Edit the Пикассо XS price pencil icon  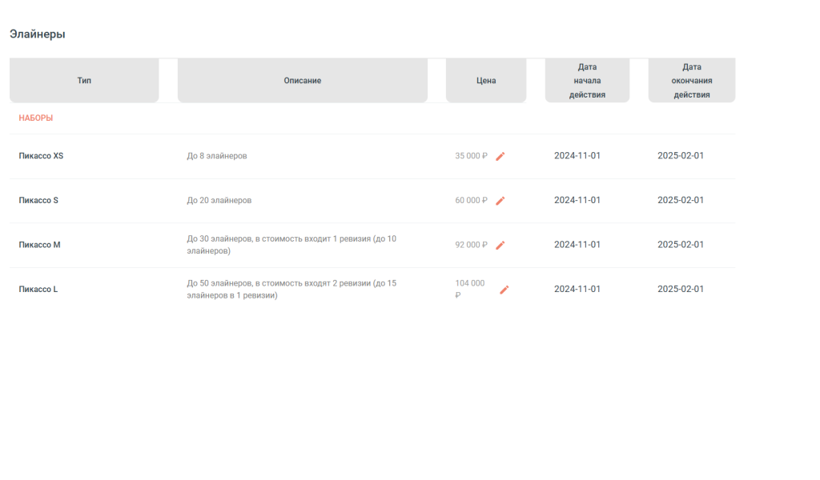point(500,156)
